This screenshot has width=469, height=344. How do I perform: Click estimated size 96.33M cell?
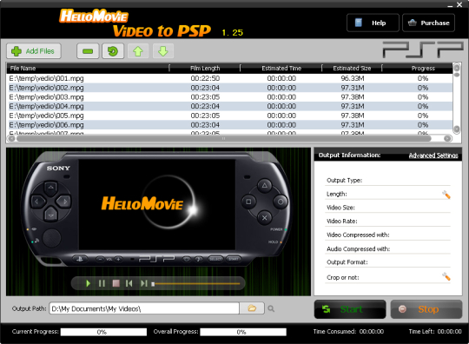[353, 78]
